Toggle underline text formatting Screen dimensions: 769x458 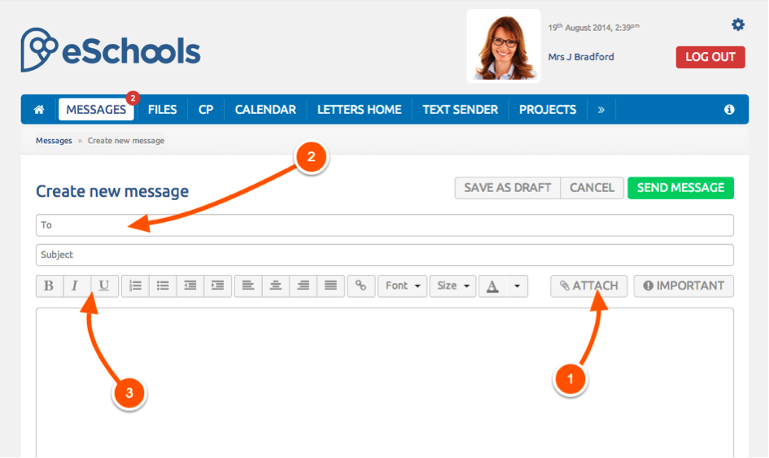(104, 286)
